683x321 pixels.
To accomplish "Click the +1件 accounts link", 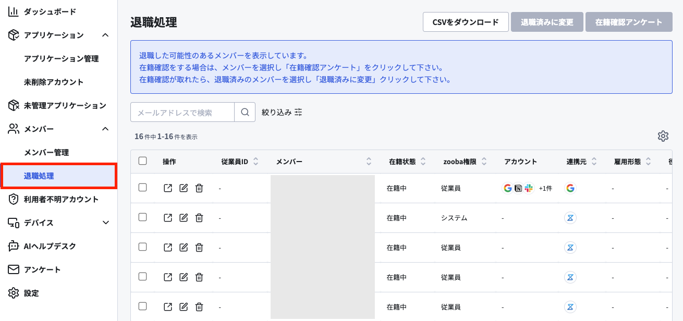I will (545, 188).
